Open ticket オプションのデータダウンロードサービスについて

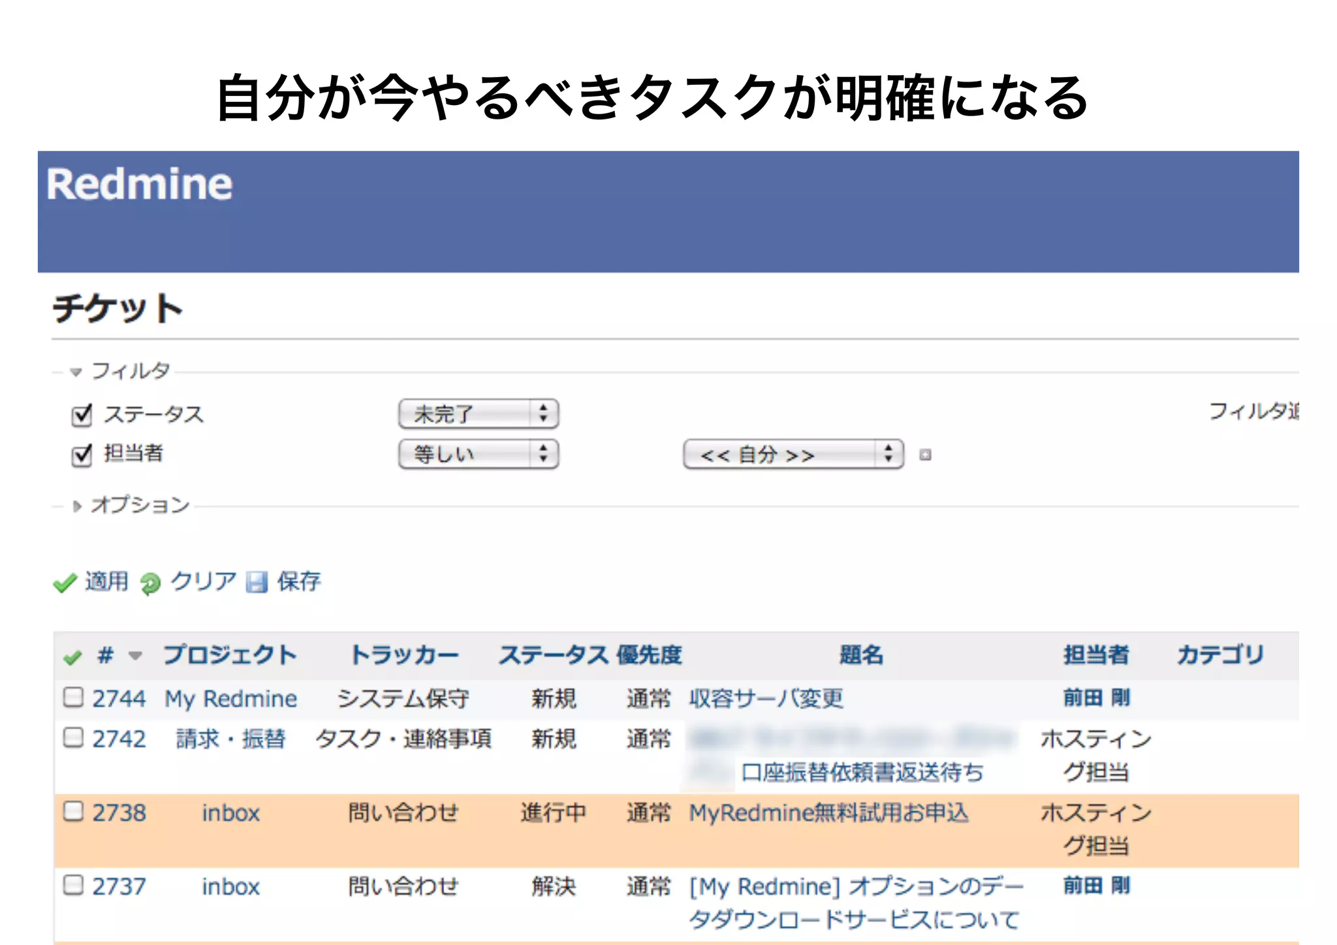pyautogui.click(x=857, y=903)
